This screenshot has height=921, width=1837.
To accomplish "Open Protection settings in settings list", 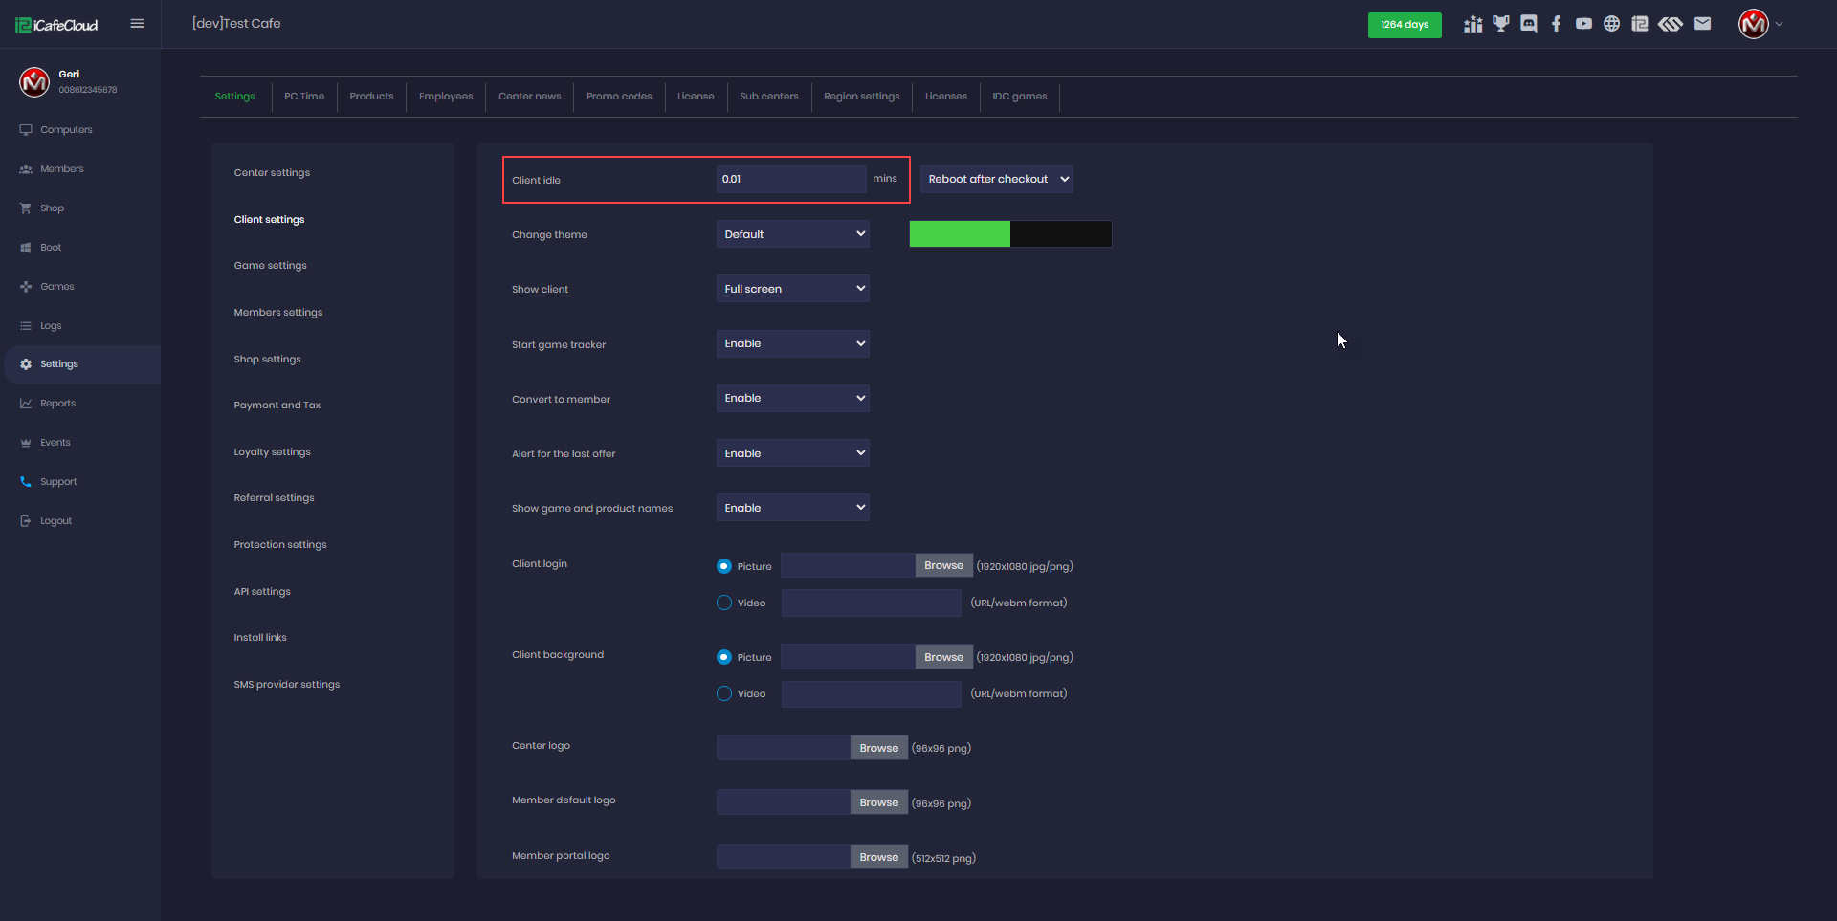I will point(280,545).
